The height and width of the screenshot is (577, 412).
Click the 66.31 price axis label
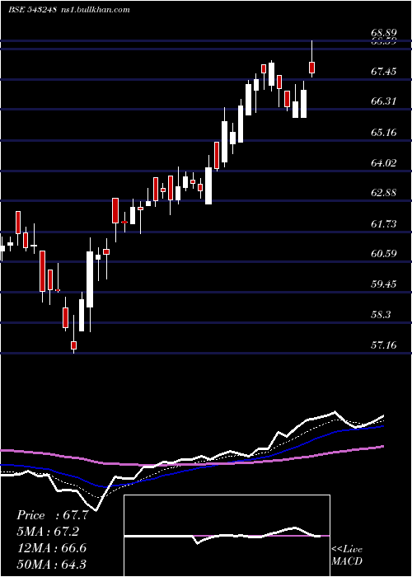[384, 101]
